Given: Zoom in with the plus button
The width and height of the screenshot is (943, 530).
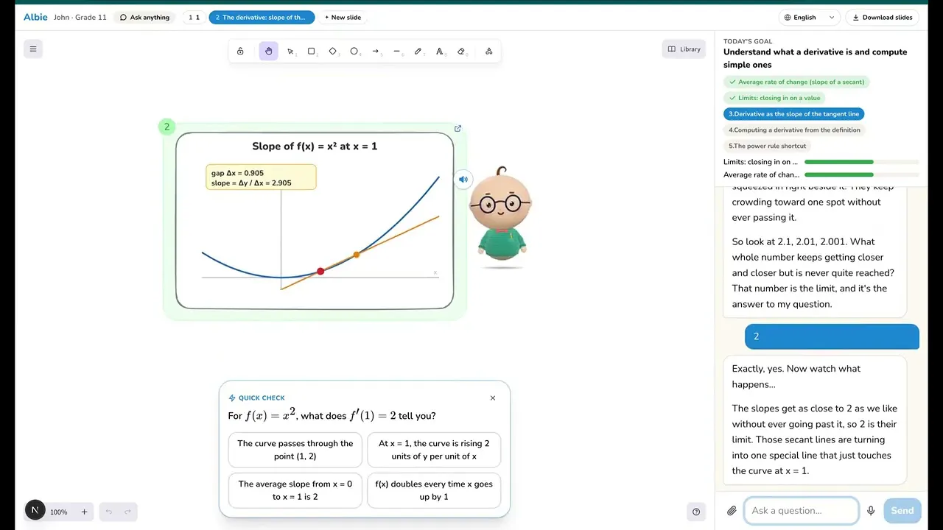Looking at the screenshot, I should (84, 512).
